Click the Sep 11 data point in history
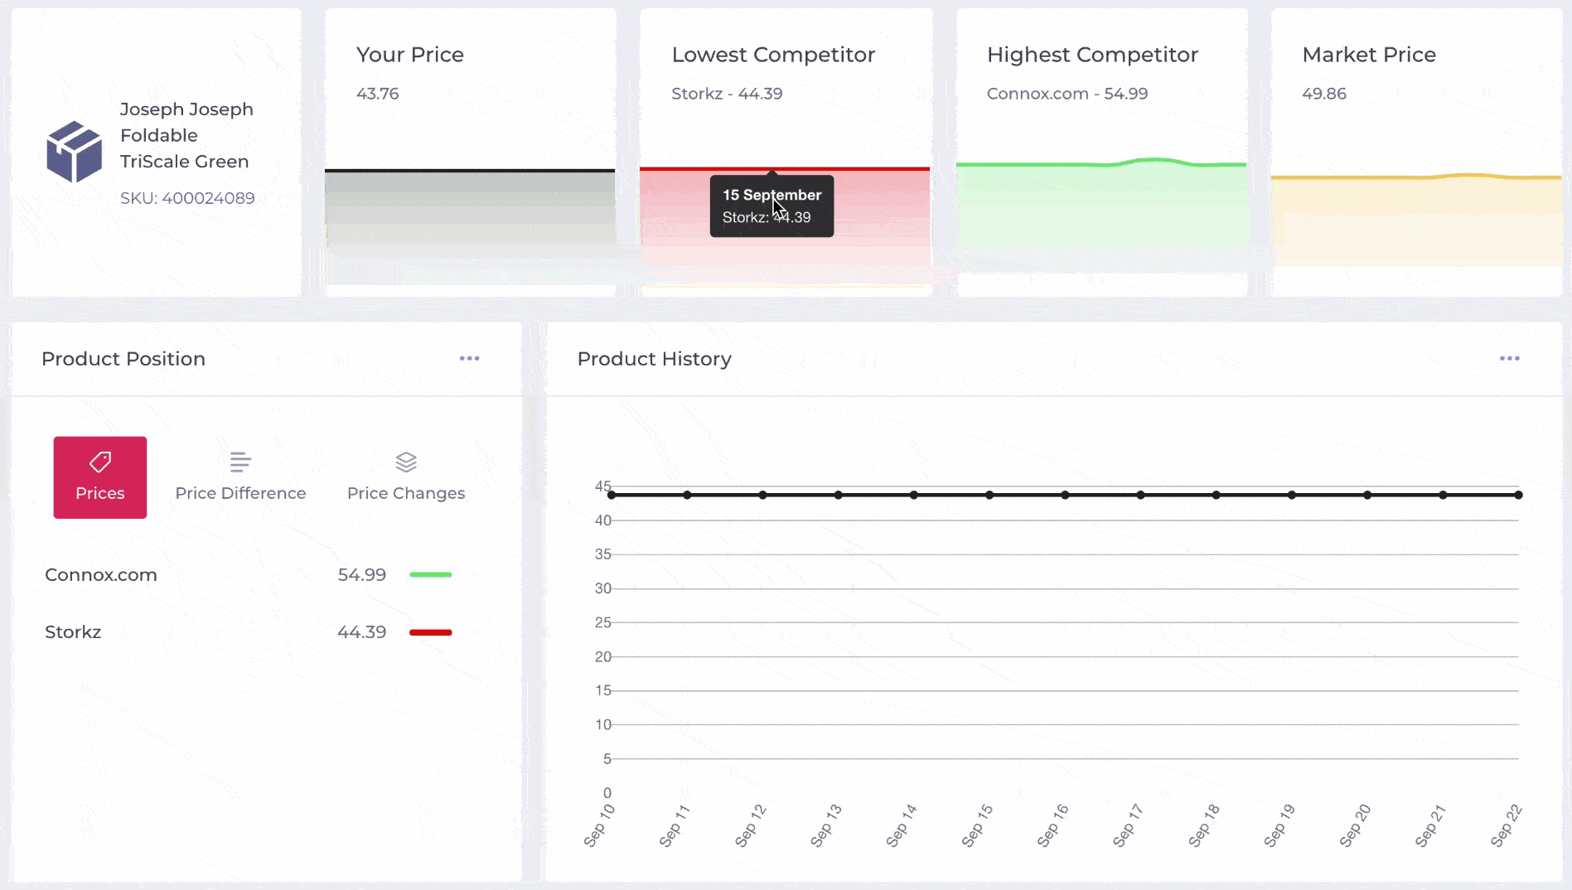1572x890 pixels. 688,495
